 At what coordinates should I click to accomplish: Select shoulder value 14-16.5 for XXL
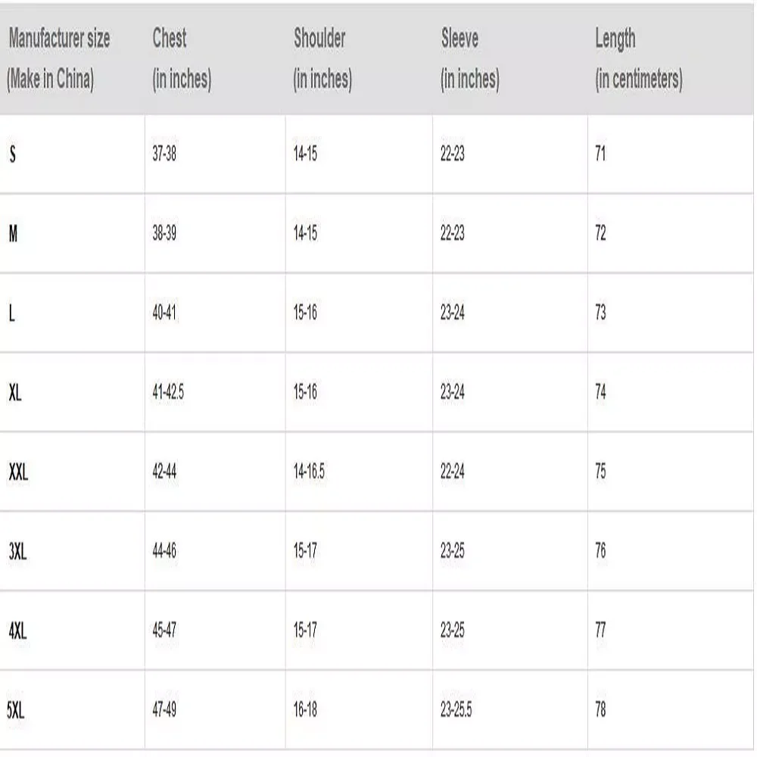tap(309, 471)
